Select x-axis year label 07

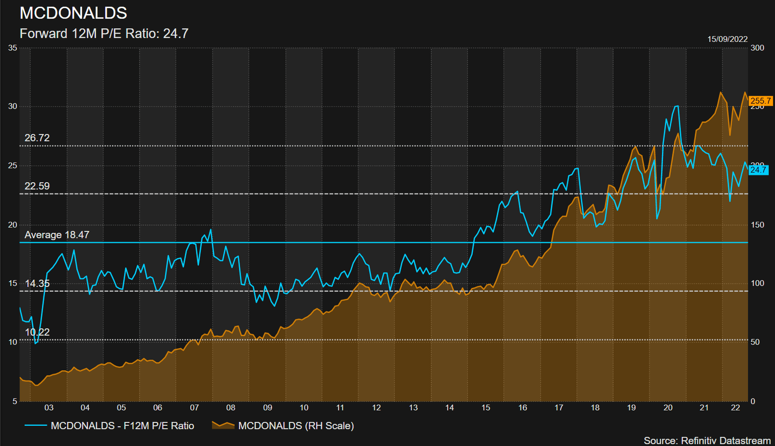tap(194, 408)
